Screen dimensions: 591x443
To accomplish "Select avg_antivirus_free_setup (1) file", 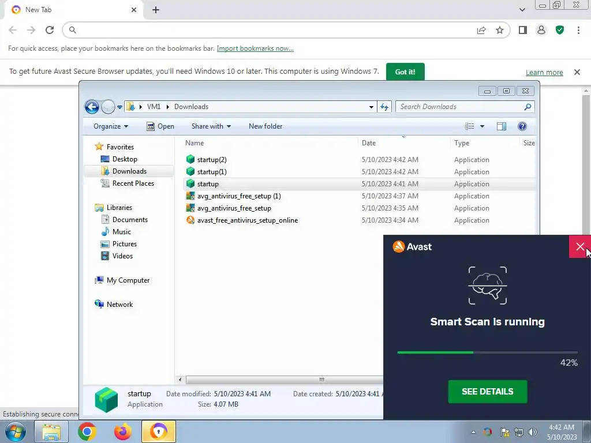I will tap(239, 196).
